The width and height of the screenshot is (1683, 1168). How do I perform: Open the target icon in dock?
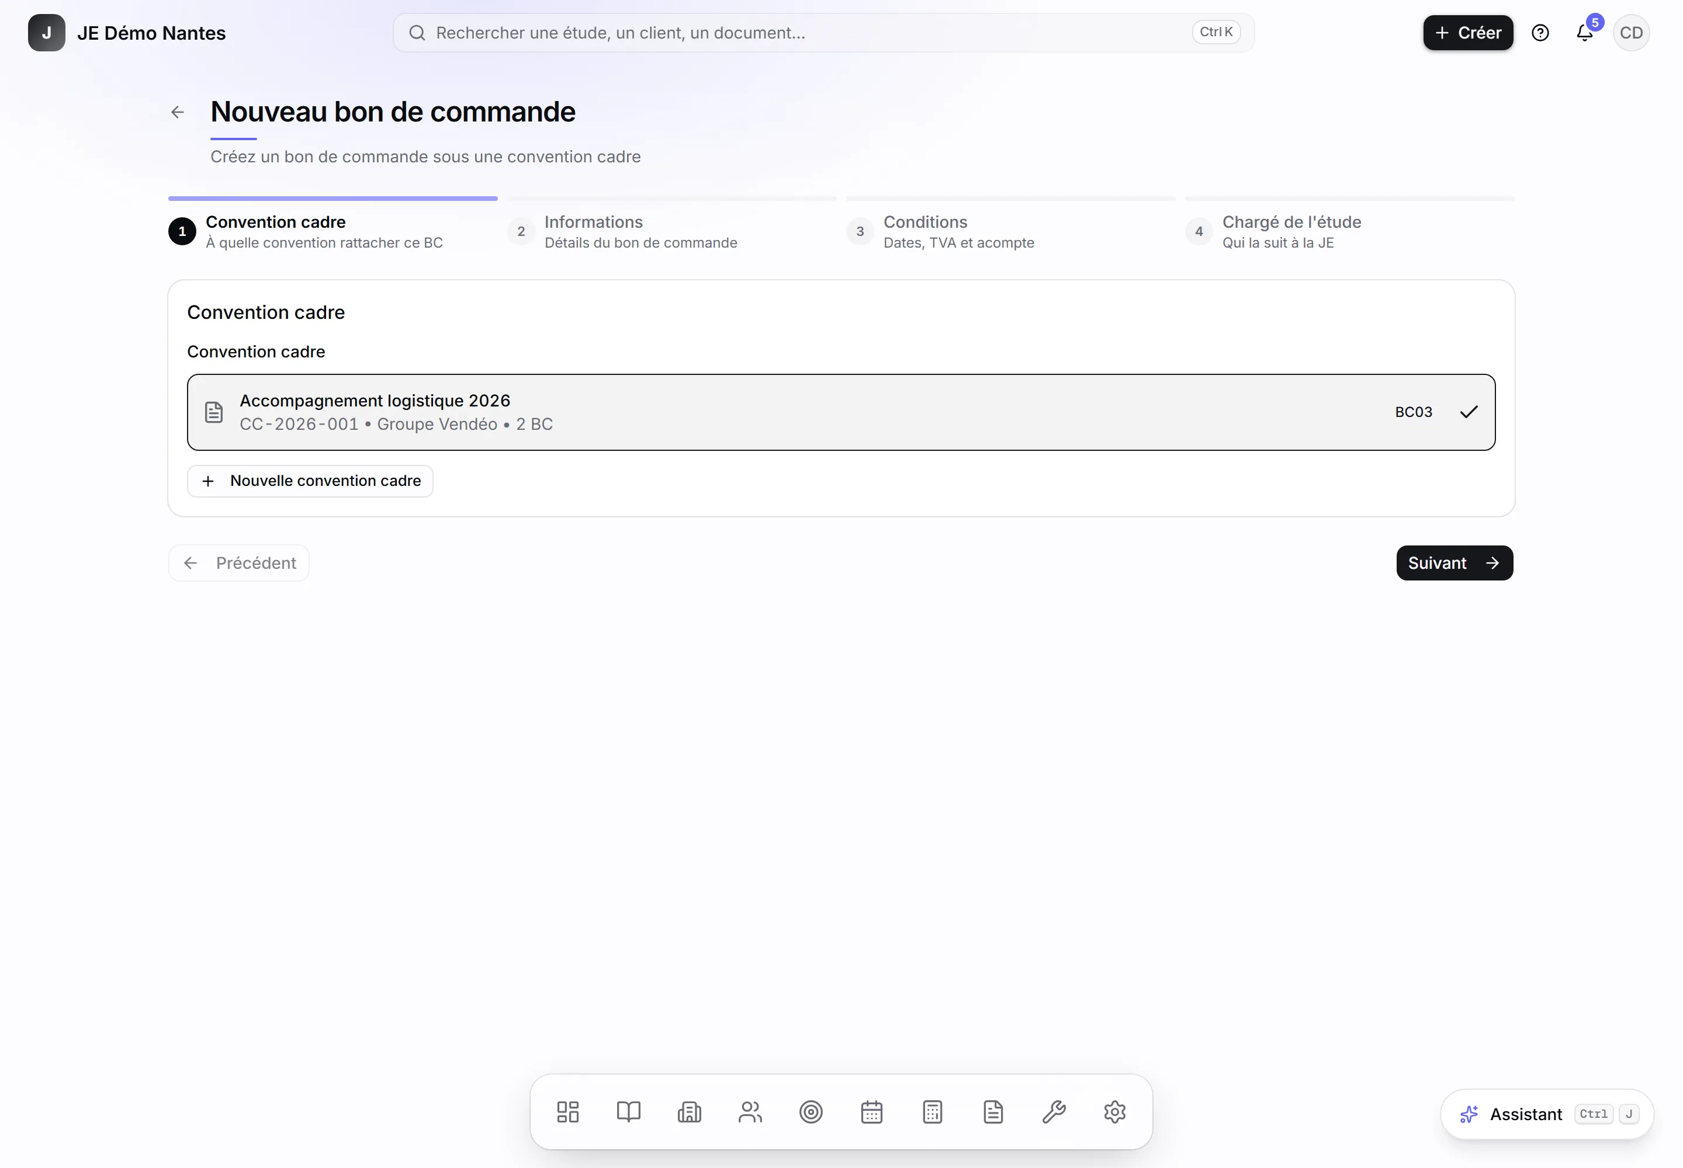pos(811,1112)
